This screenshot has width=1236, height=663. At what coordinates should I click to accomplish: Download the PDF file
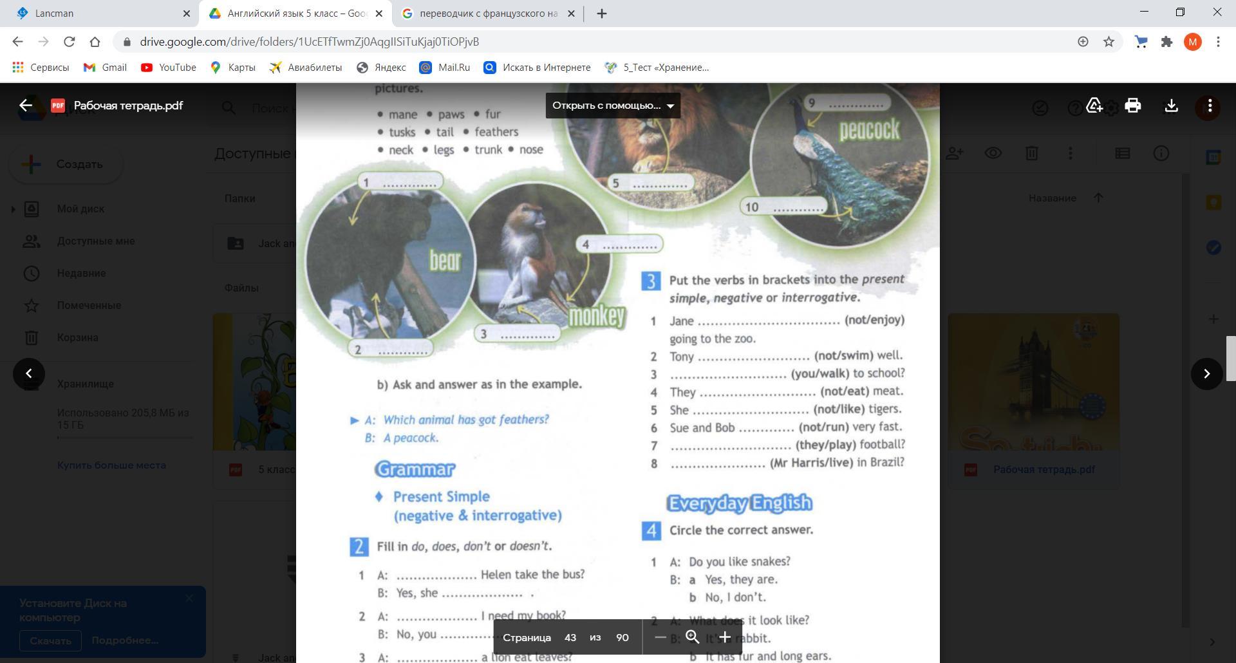point(1172,106)
